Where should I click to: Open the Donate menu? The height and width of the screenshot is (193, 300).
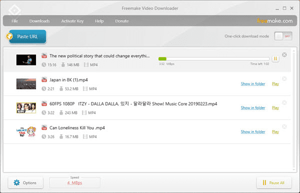122,21
